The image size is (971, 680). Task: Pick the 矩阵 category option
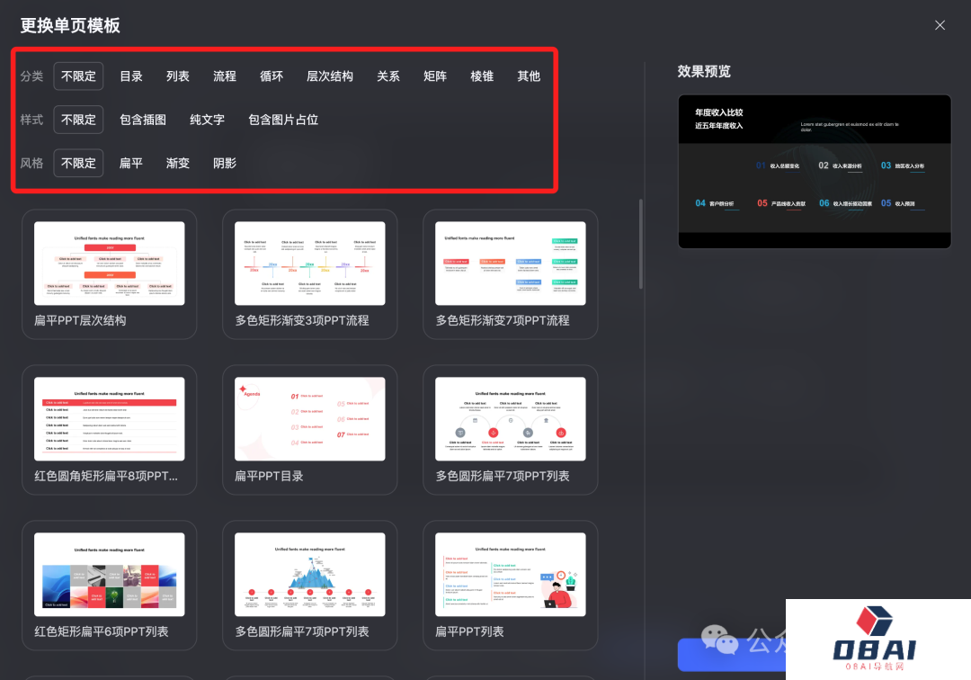(435, 76)
